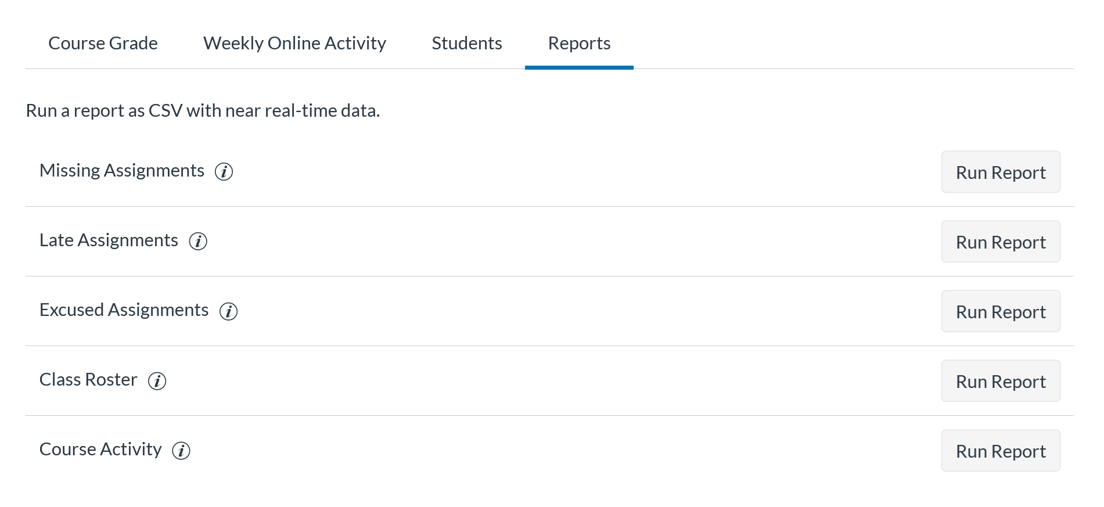1104x507 pixels.
Task: Open info icon for Missing Assignments
Action: coord(224,172)
